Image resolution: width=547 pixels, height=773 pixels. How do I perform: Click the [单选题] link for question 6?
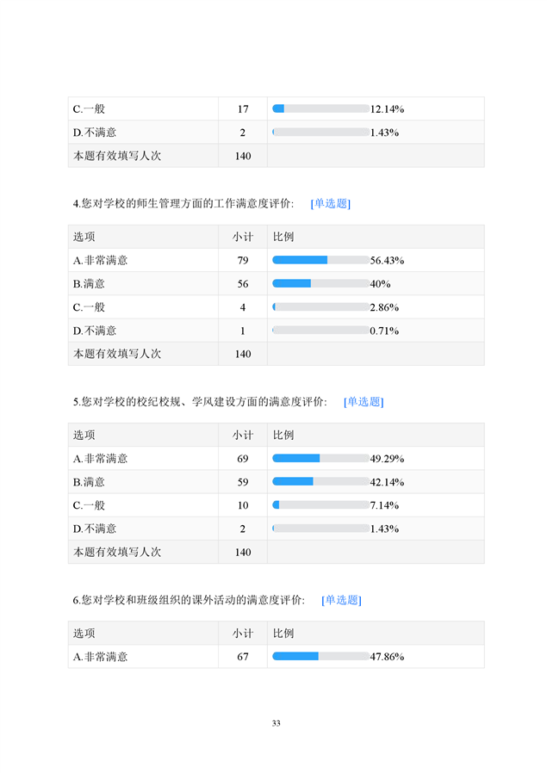[x=341, y=600]
